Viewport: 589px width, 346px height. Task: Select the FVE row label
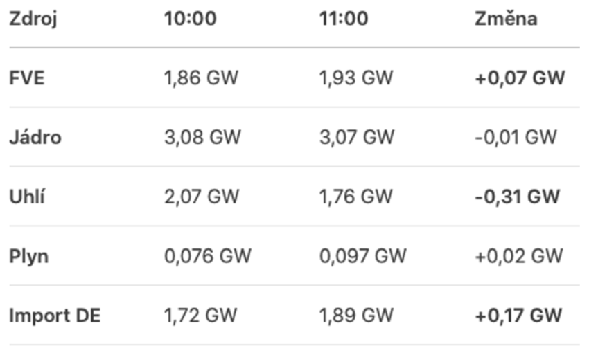click(26, 78)
